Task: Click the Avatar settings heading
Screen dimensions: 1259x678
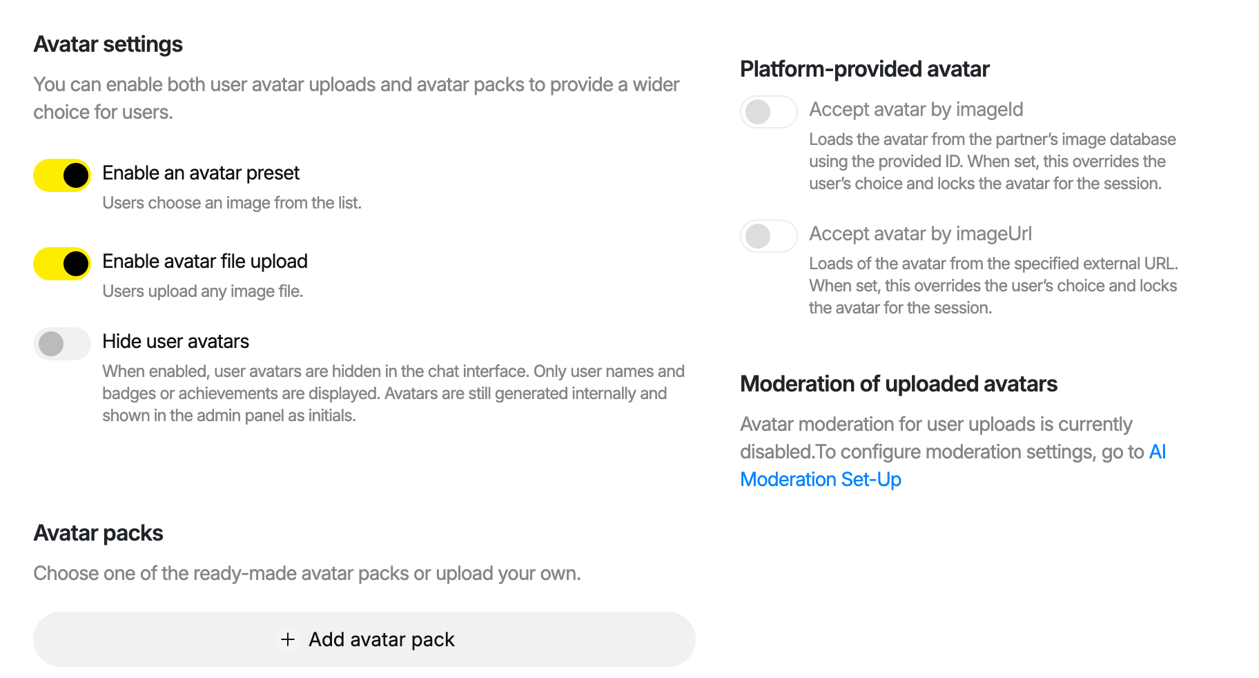Action: click(x=108, y=44)
